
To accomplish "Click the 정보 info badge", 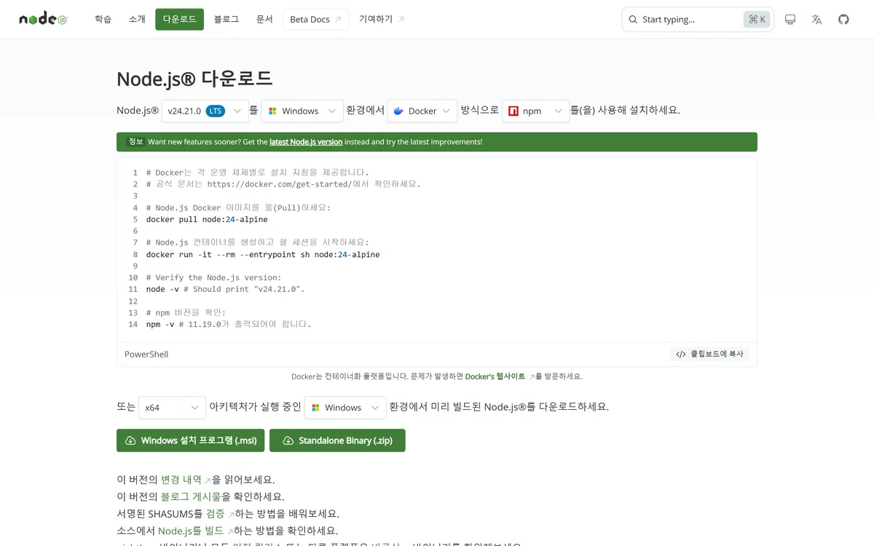I will (x=136, y=142).
